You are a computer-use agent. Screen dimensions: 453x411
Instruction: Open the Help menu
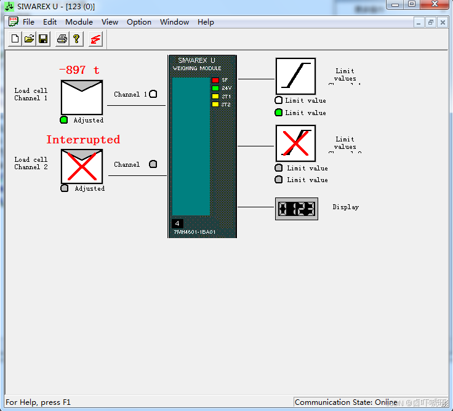pyautogui.click(x=206, y=22)
